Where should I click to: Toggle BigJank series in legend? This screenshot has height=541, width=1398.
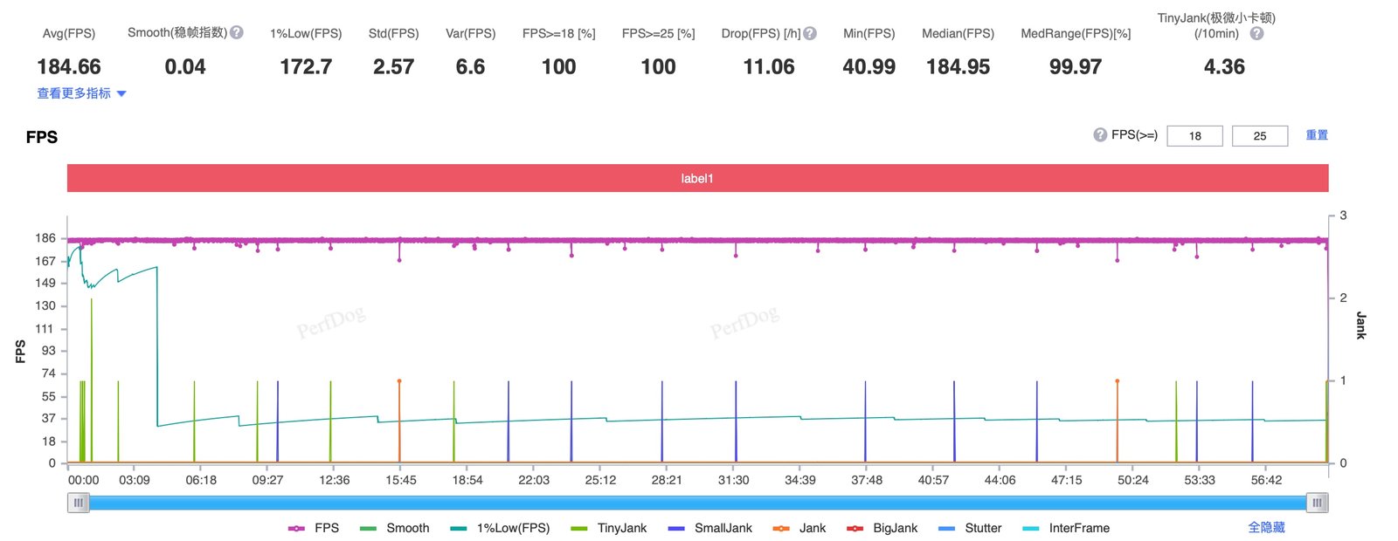(x=882, y=528)
